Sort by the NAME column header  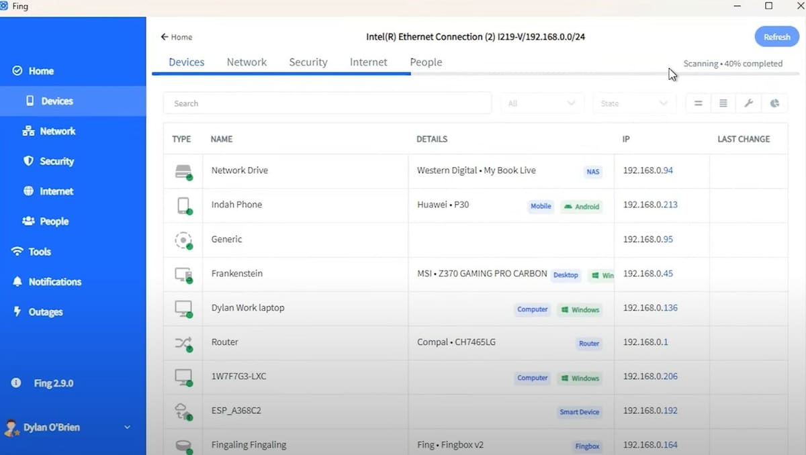(x=222, y=139)
